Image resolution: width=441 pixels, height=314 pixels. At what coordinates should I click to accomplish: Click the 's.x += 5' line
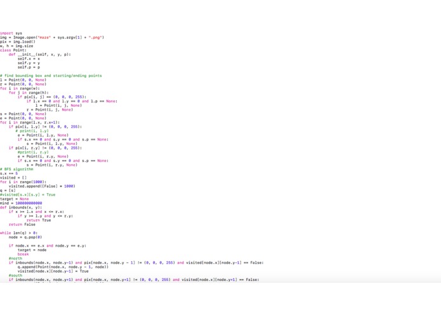[9, 174]
